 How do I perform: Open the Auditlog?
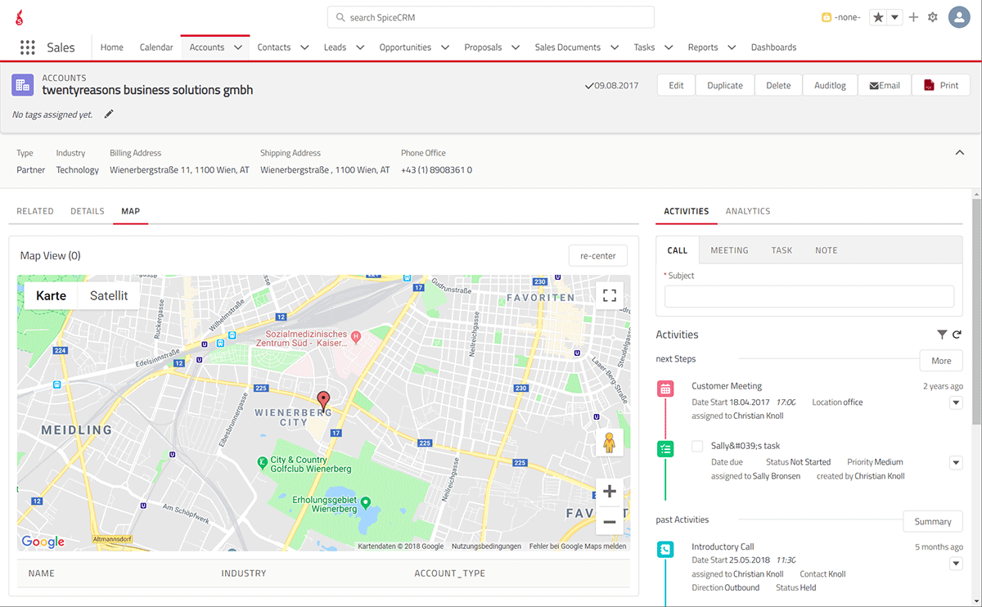(830, 85)
